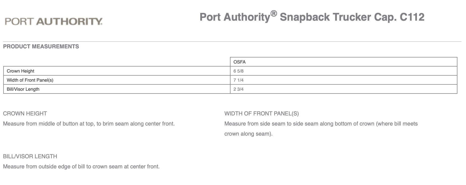466x185 pixels.
Task: Select the Crown Height row label
Action: click(20, 71)
